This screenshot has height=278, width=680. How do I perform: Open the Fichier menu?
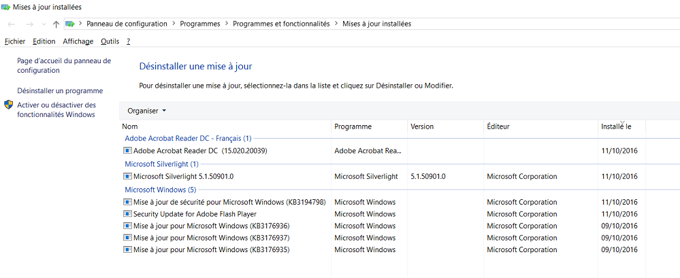pos(15,41)
